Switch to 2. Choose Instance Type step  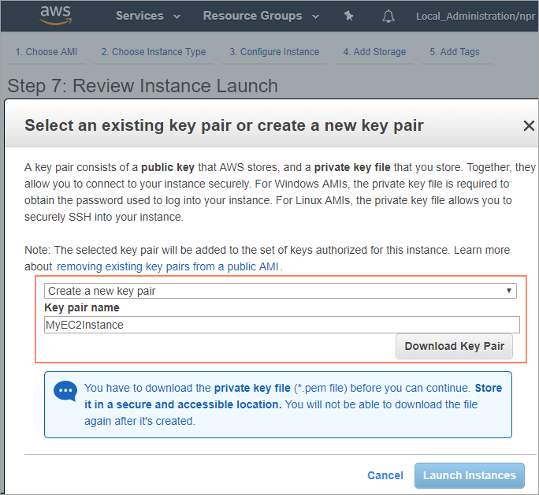(154, 52)
